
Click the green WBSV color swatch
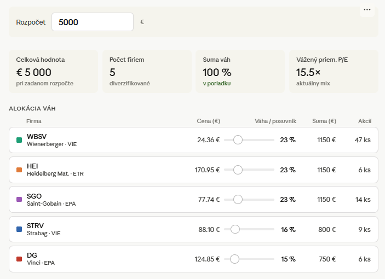click(x=19, y=140)
